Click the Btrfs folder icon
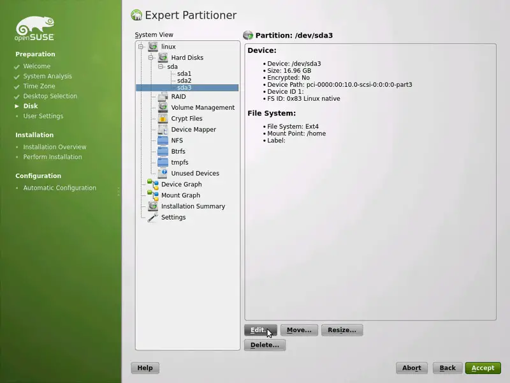This screenshot has height=383, width=510. pyautogui.click(x=163, y=151)
